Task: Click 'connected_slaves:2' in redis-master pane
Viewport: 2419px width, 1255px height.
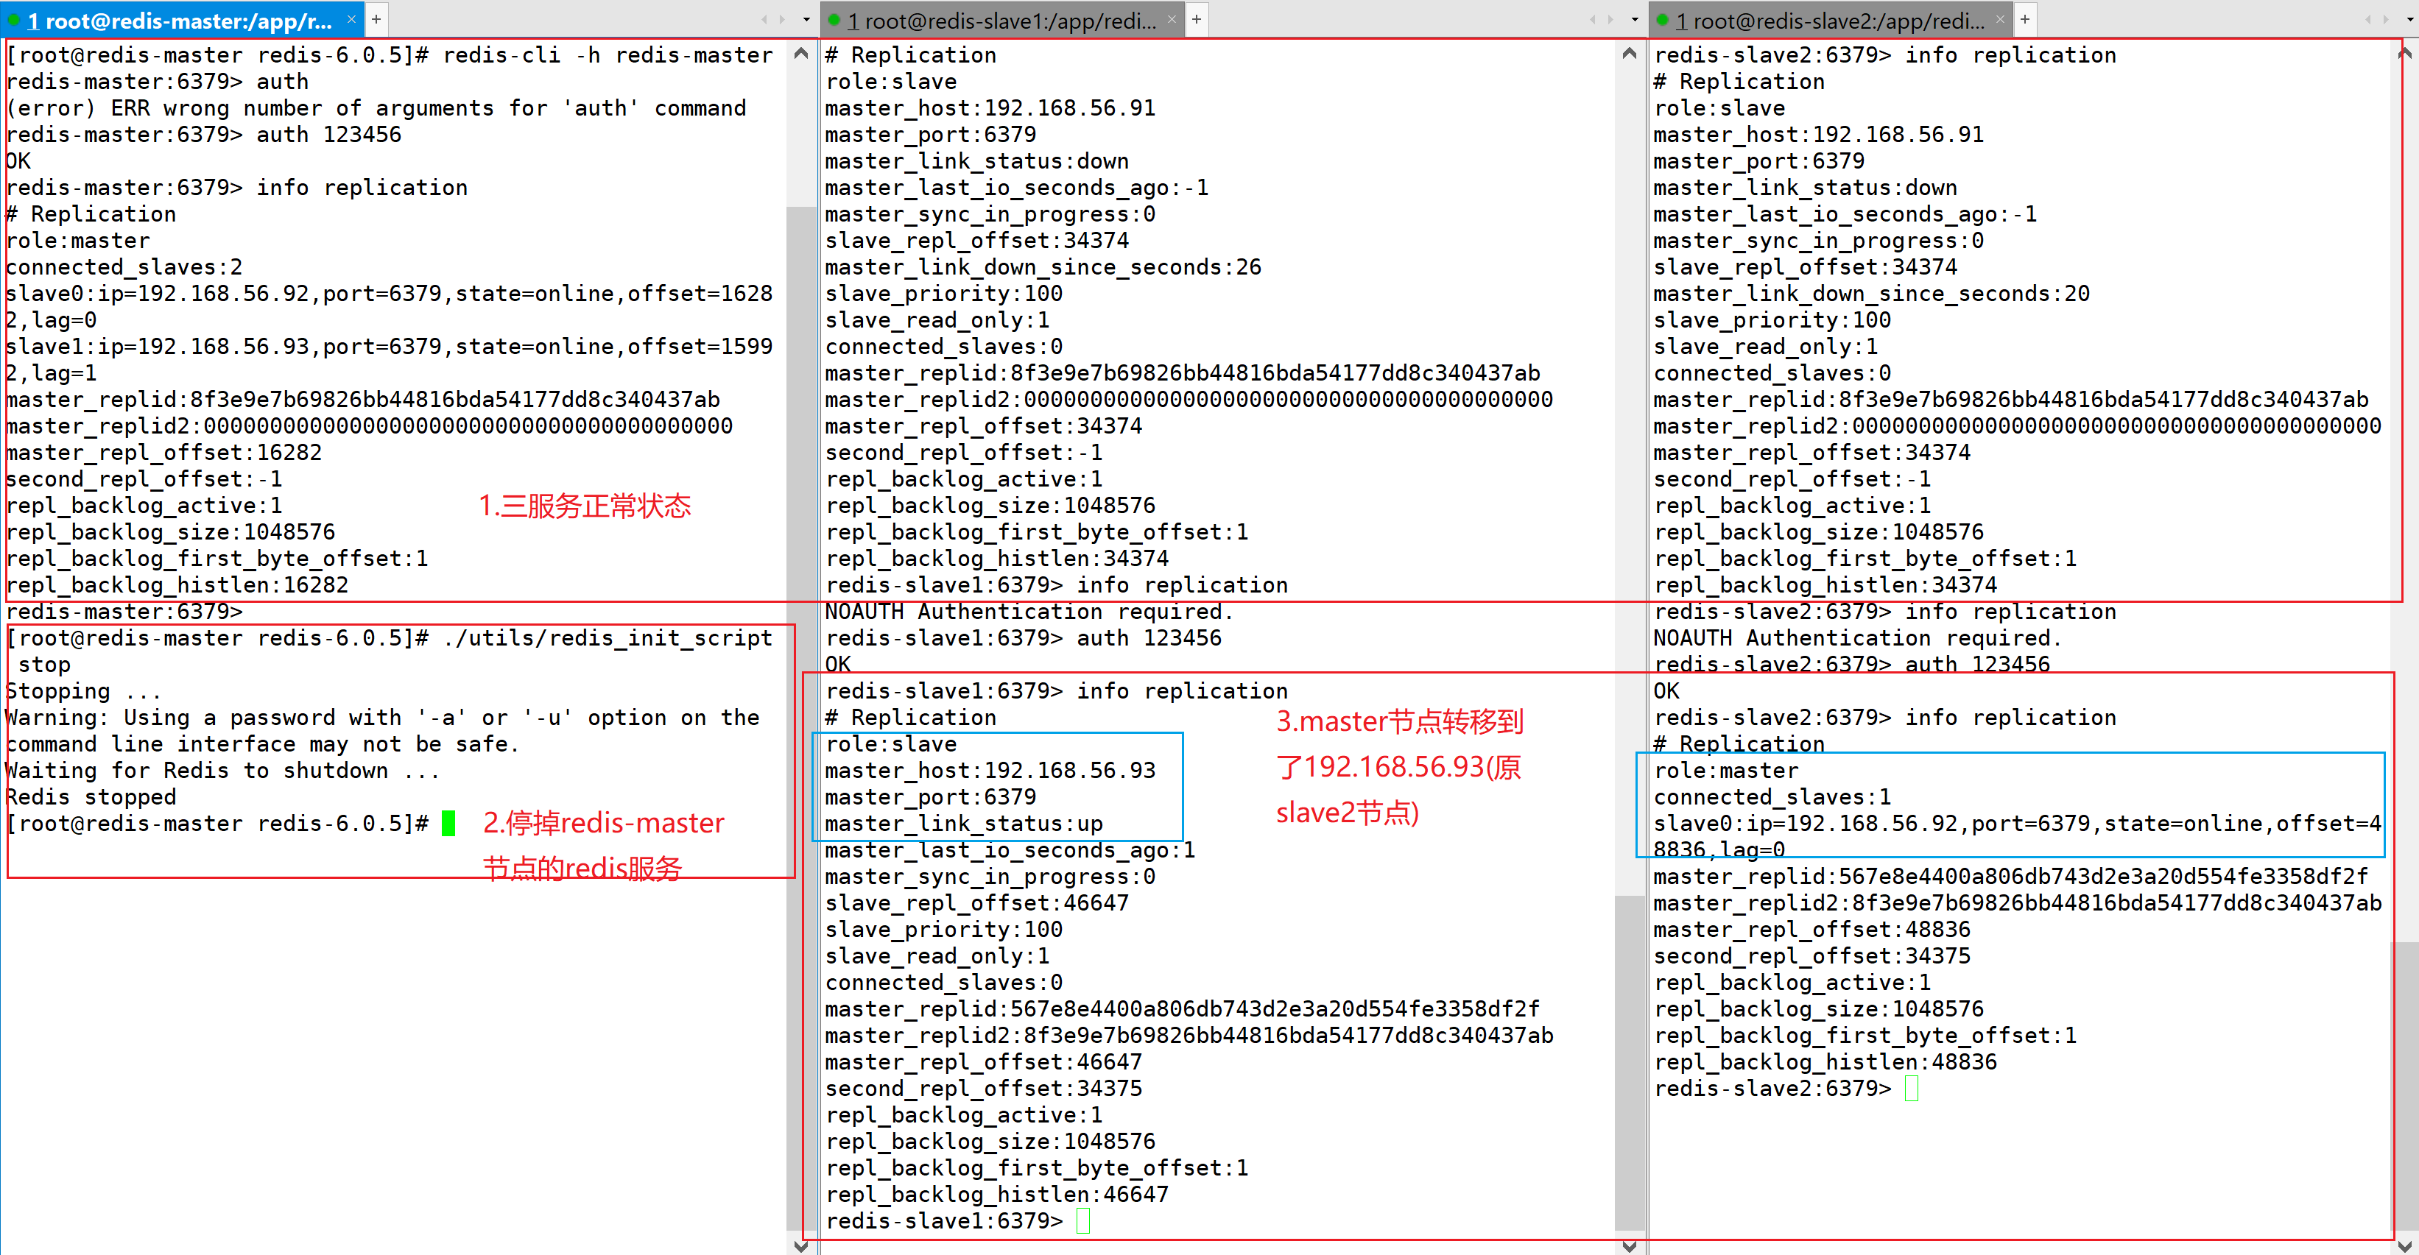Action: click(x=124, y=266)
